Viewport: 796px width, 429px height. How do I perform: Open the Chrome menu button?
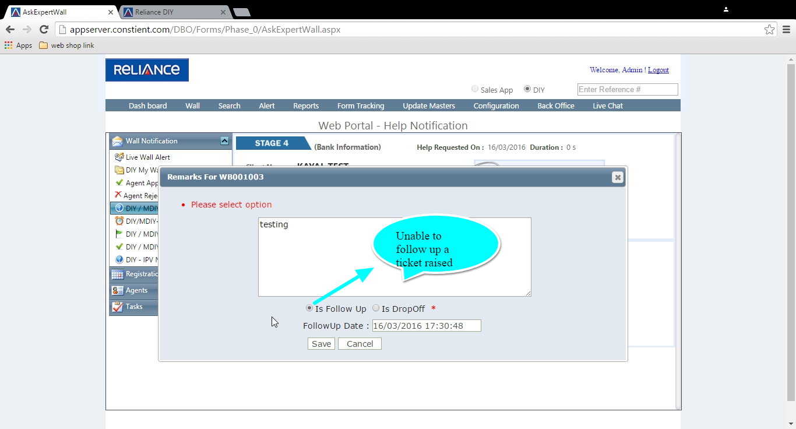click(786, 29)
